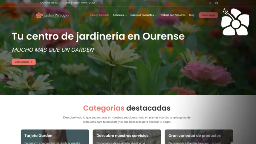This screenshot has height=144, width=256.
Task: Click the clock icon beside opening hours
Action: click(63, 3)
